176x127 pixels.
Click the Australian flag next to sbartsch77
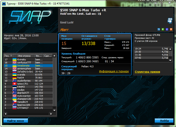point(15,93)
